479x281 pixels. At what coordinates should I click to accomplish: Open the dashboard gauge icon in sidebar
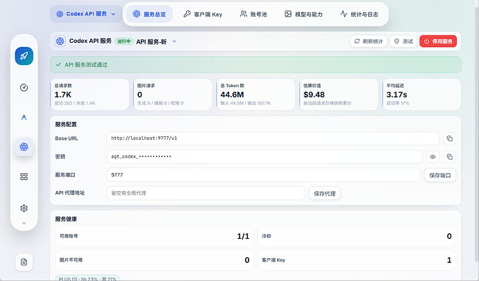(24, 88)
